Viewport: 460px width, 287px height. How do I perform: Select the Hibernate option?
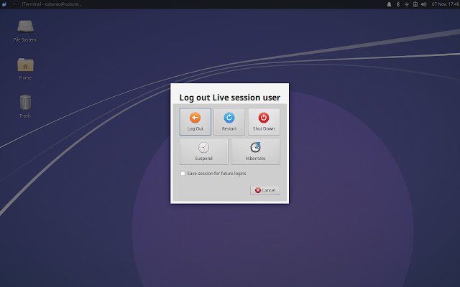tap(255, 151)
